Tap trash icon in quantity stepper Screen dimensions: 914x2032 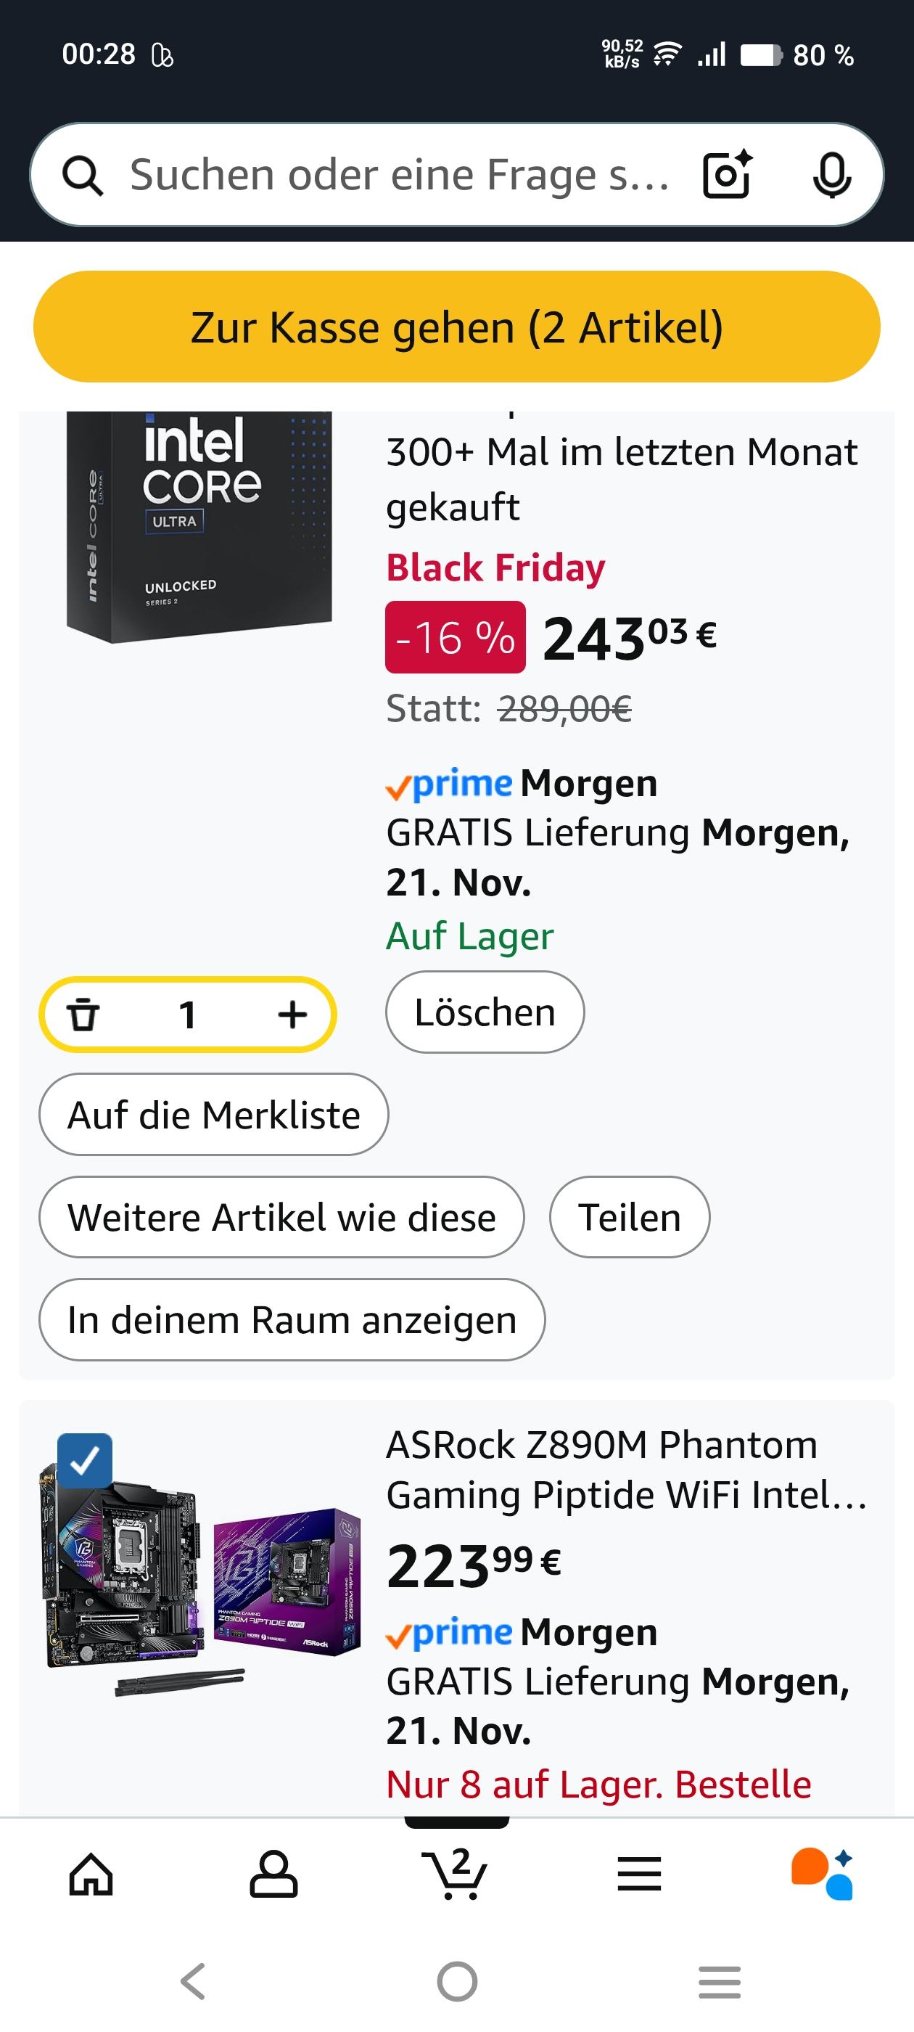[83, 1015]
